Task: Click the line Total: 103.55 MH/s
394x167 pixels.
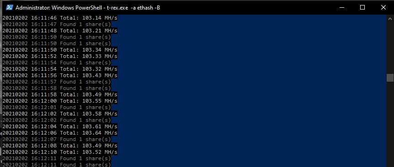Action: [60, 101]
